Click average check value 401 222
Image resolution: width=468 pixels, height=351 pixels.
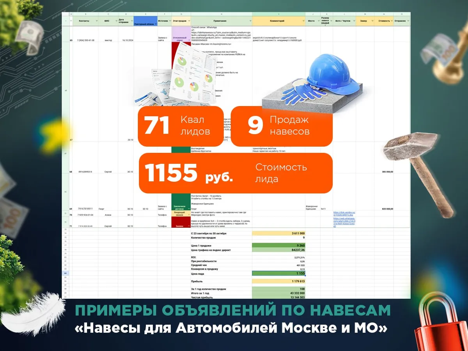301,265
